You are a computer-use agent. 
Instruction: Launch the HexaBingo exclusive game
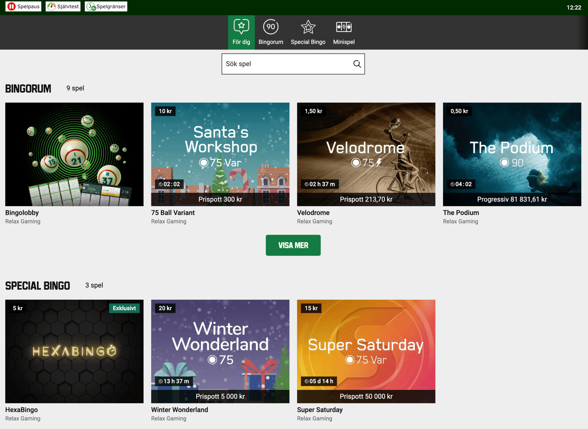tap(74, 351)
